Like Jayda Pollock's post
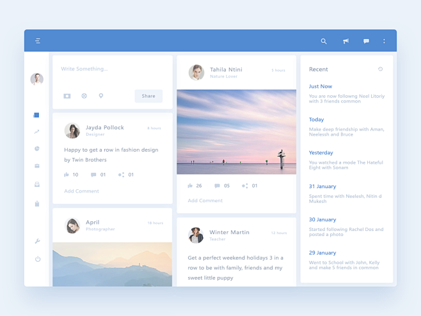Image resolution: width=421 pixels, height=316 pixels. click(67, 175)
